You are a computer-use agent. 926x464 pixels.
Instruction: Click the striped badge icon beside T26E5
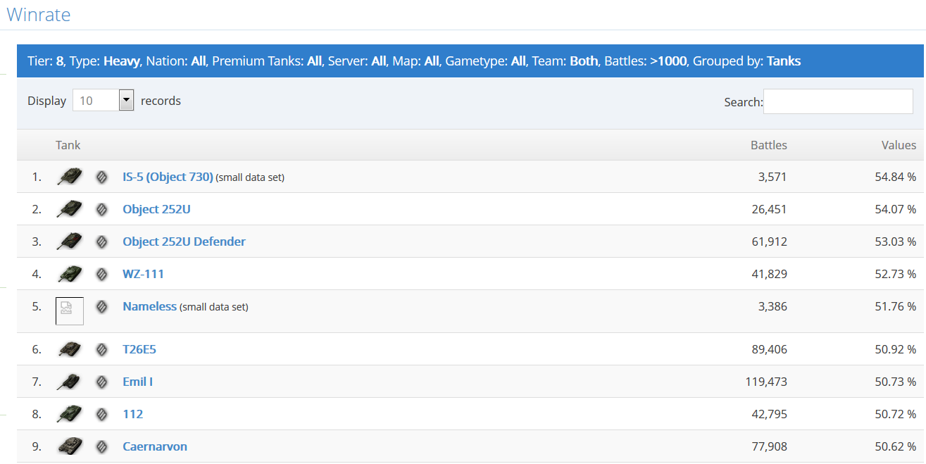click(102, 349)
